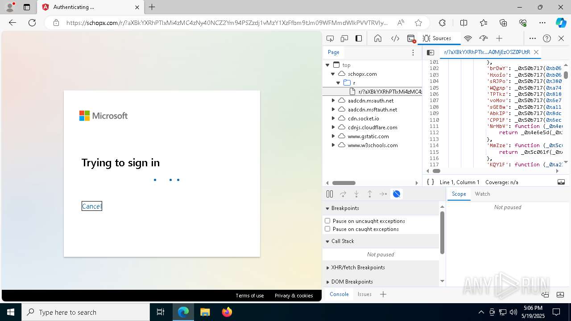Add more tools with the plus icon

coord(499,38)
